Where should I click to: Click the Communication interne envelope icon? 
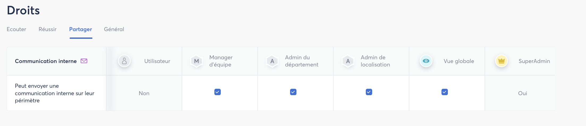click(84, 61)
